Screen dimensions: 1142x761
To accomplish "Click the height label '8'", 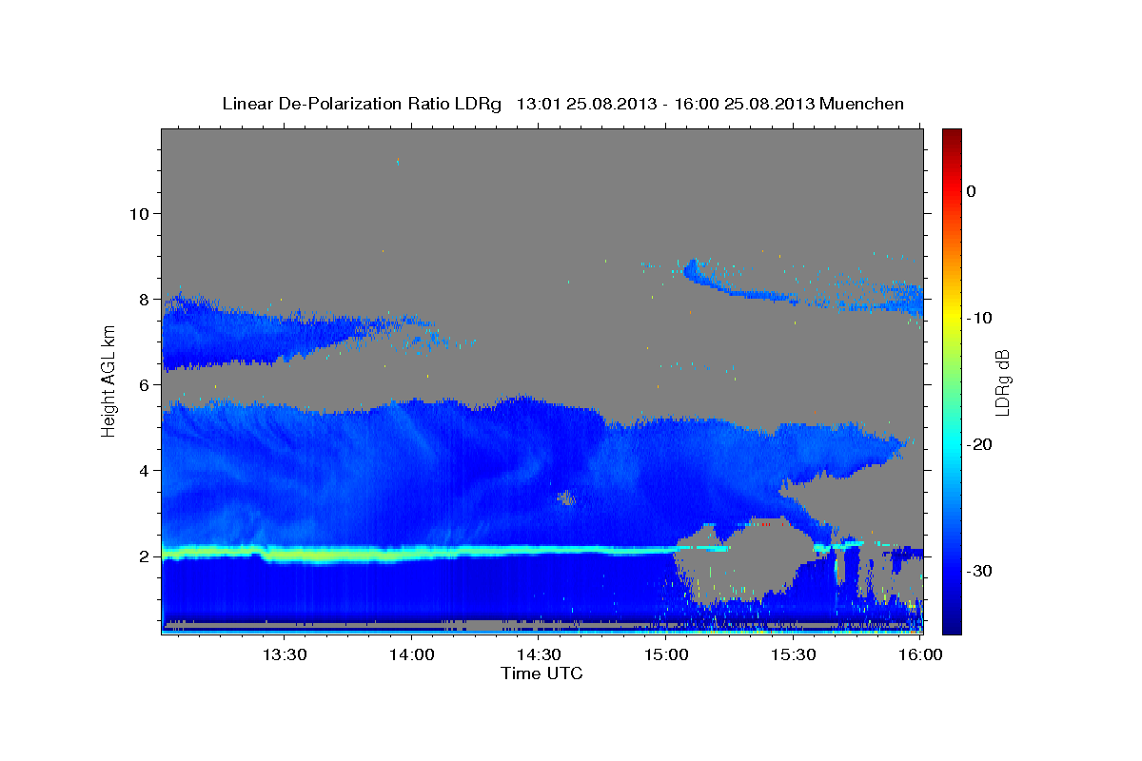I will (x=143, y=299).
